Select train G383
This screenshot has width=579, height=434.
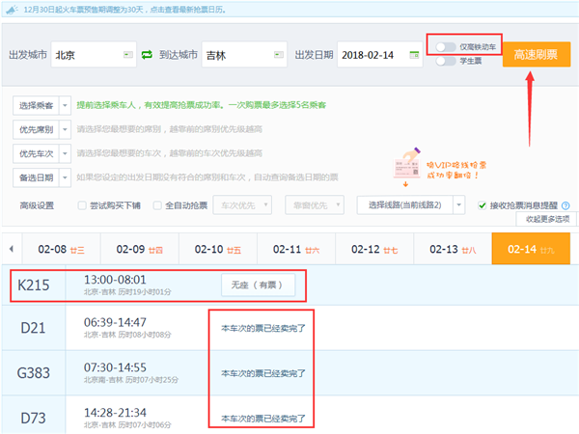pyautogui.click(x=33, y=373)
